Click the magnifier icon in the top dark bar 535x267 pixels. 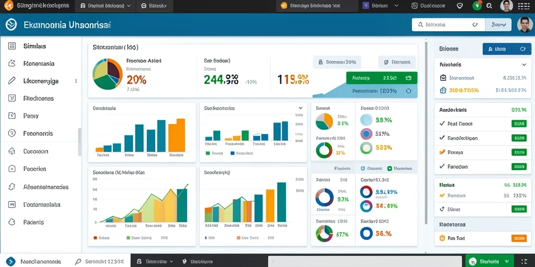point(489,5)
